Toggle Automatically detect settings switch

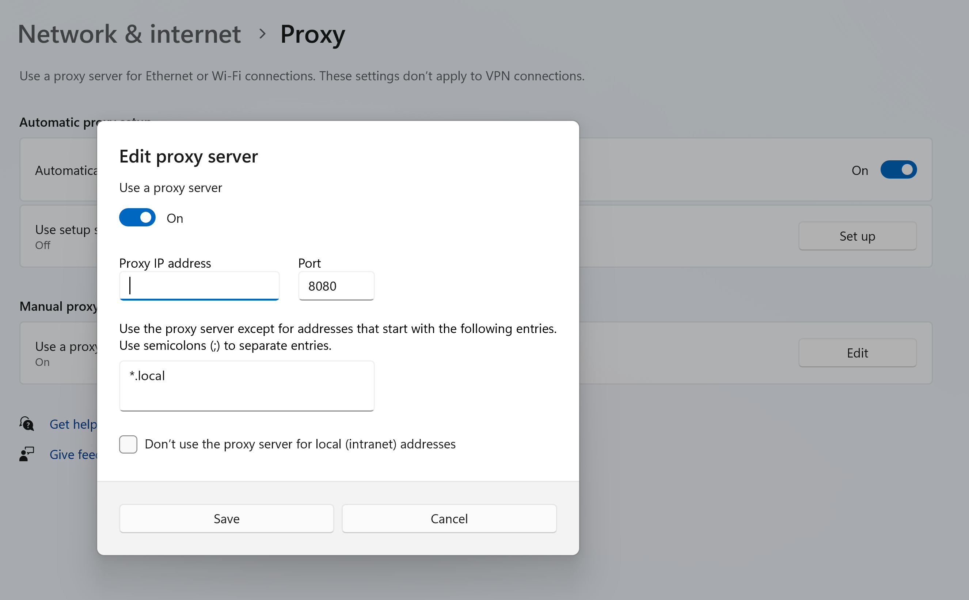898,170
